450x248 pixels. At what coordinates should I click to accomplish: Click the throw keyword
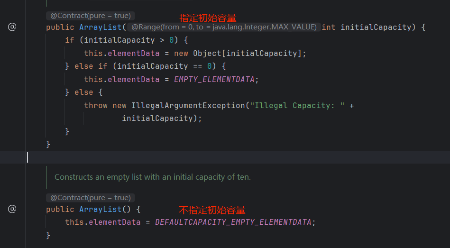pyautogui.click(x=96, y=105)
